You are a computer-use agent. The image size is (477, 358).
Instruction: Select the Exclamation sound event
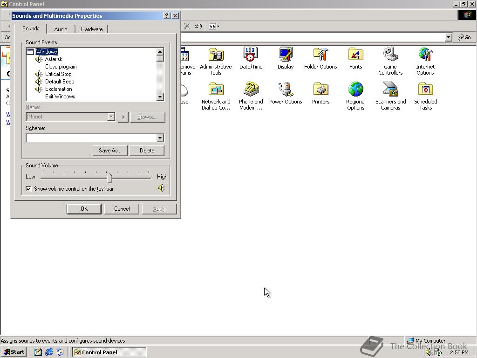point(58,89)
